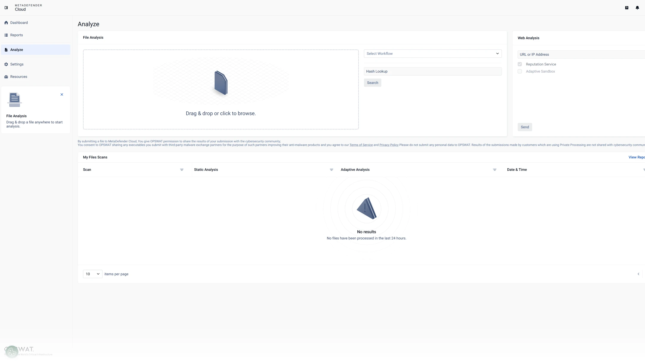The image size is (645, 361).
Task: Close the File Analysis tip card
Action: point(62,95)
